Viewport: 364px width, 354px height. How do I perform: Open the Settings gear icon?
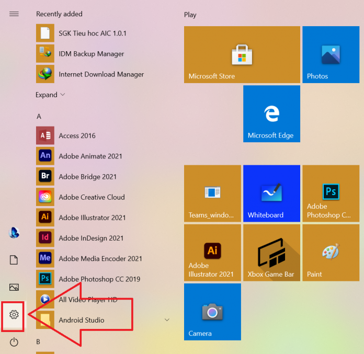[14, 314]
